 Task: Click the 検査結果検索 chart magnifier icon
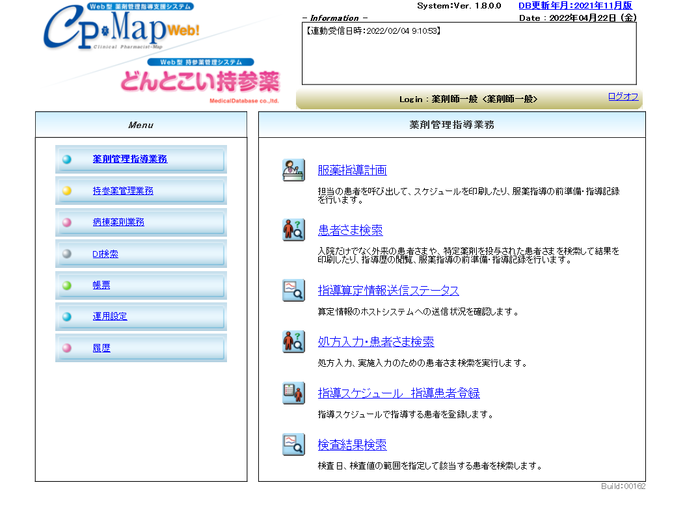[293, 445]
